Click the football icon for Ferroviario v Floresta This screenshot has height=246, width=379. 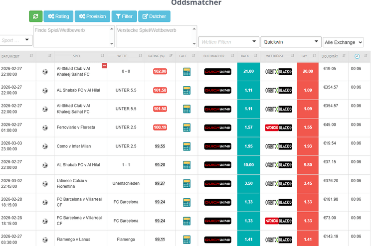click(45, 128)
